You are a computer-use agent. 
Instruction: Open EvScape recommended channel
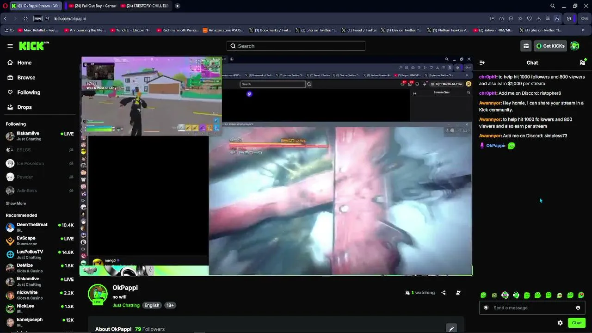(x=40, y=240)
